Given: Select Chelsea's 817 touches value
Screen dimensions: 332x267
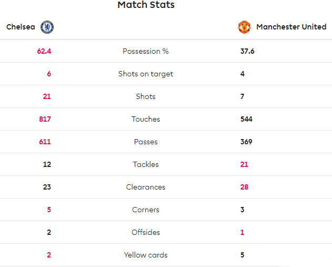Looking at the screenshot, I should (x=45, y=119).
